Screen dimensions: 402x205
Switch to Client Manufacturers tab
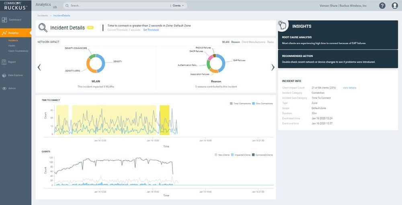(x=253, y=42)
